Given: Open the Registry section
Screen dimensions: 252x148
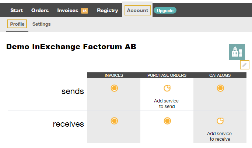Looking at the screenshot, I should 108,11.
